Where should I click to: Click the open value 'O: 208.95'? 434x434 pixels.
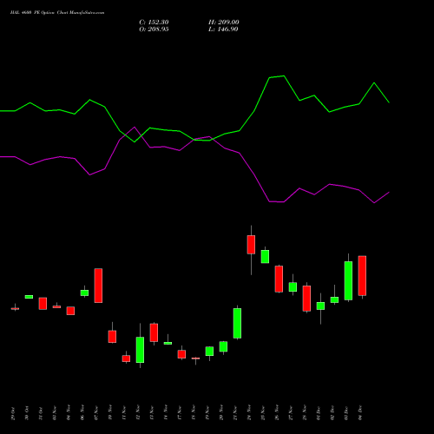tap(154, 30)
